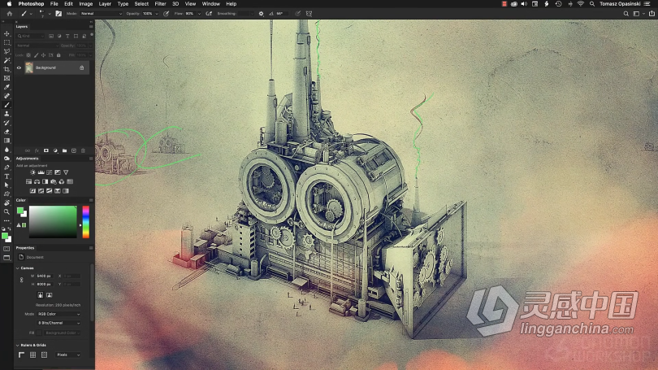Select the Pen tool

point(6,168)
